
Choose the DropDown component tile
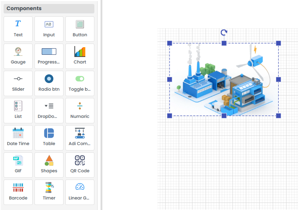click(x=49, y=111)
